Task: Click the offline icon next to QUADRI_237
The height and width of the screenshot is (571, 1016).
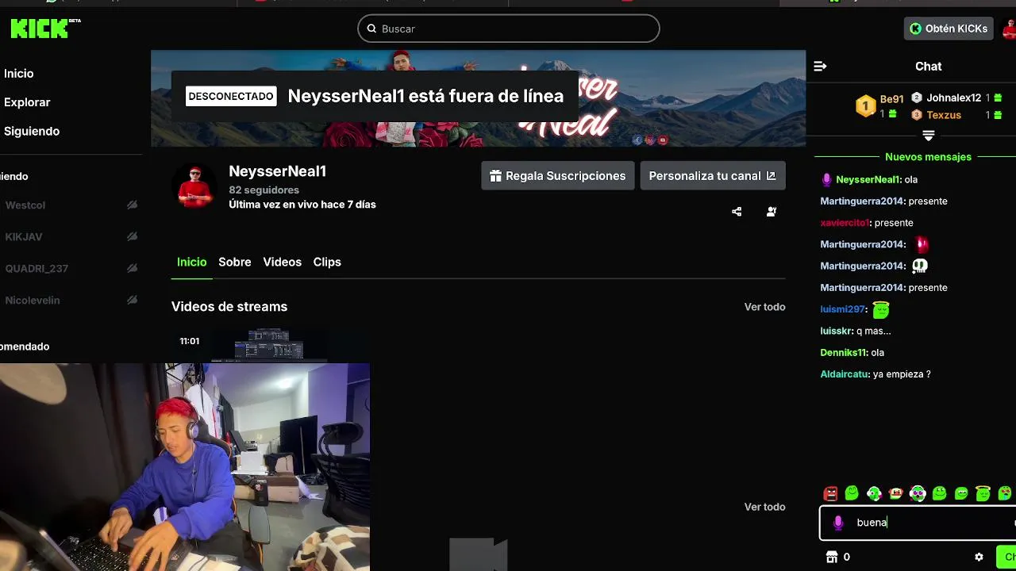Action: pyautogui.click(x=132, y=268)
